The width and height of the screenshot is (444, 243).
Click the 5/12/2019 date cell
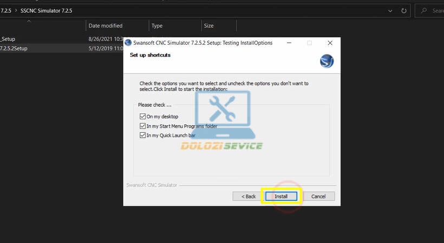pyautogui.click(x=106, y=48)
